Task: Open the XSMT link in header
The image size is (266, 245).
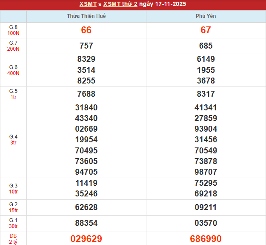Action: pyautogui.click(x=88, y=4)
